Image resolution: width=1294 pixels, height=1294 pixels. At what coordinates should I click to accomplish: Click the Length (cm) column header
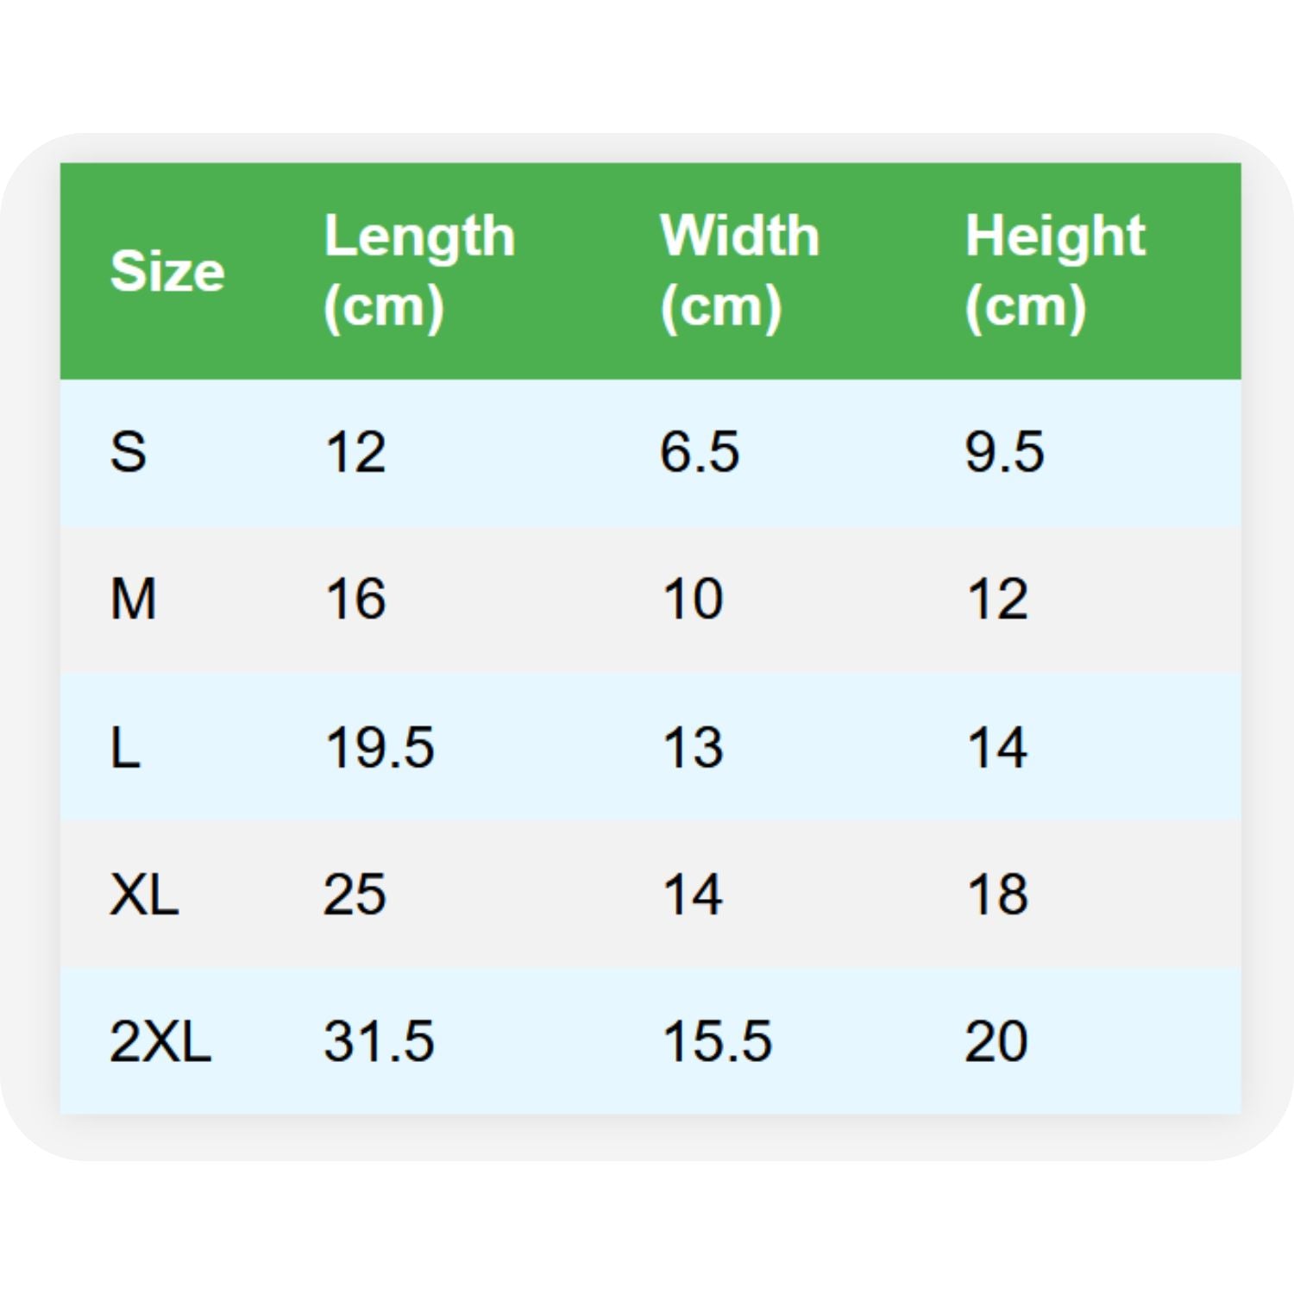tap(419, 271)
